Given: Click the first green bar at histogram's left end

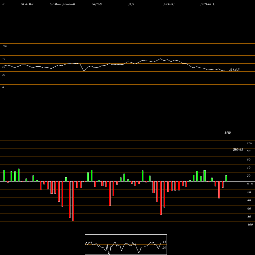Looking at the screenshot, I should point(4,175).
